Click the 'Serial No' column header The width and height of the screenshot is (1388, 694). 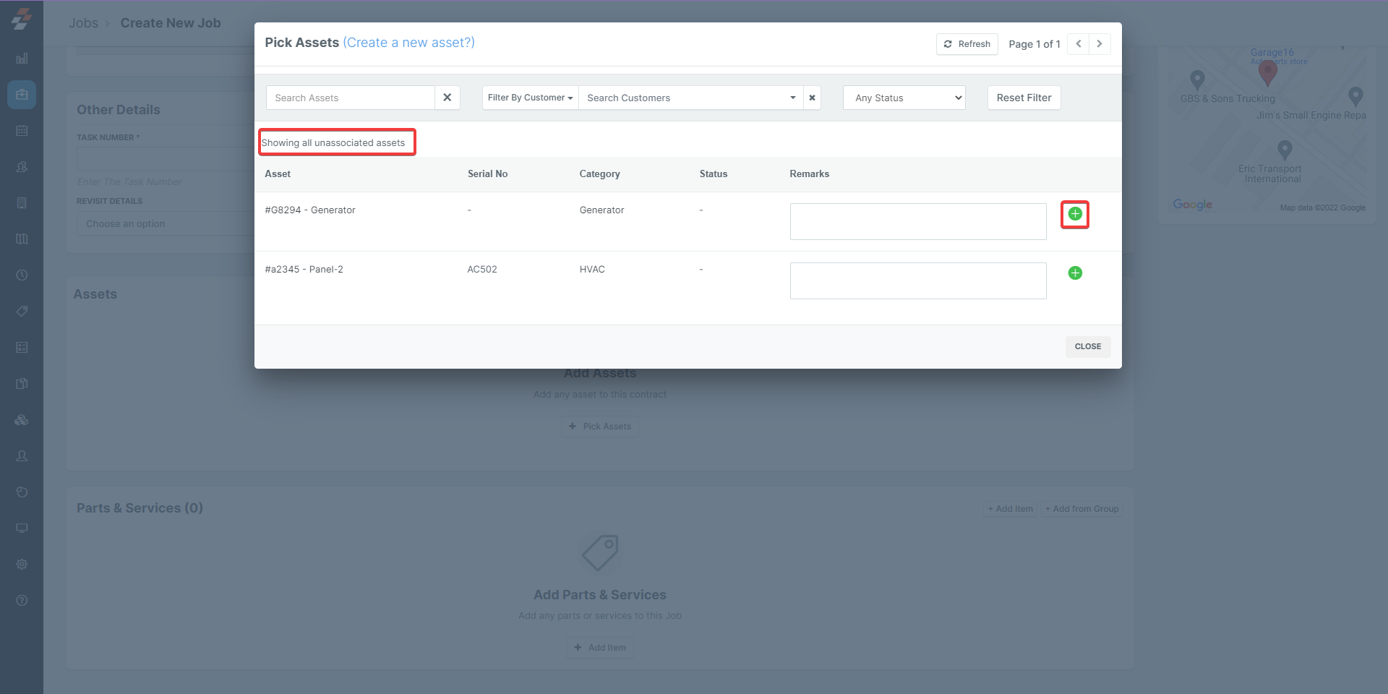click(x=487, y=174)
